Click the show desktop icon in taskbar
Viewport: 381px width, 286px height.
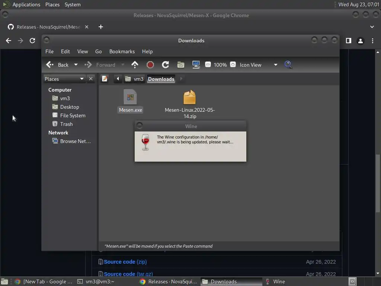point(4,282)
